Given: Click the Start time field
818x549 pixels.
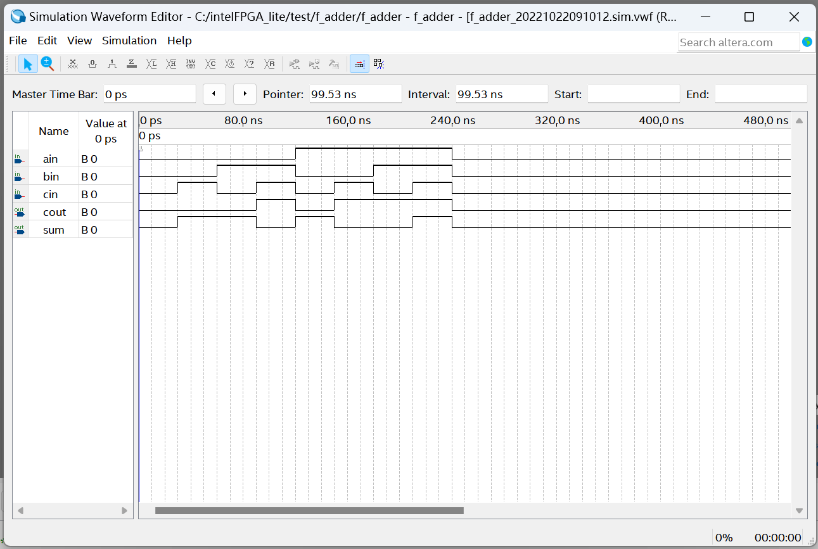Looking at the screenshot, I should [x=634, y=94].
